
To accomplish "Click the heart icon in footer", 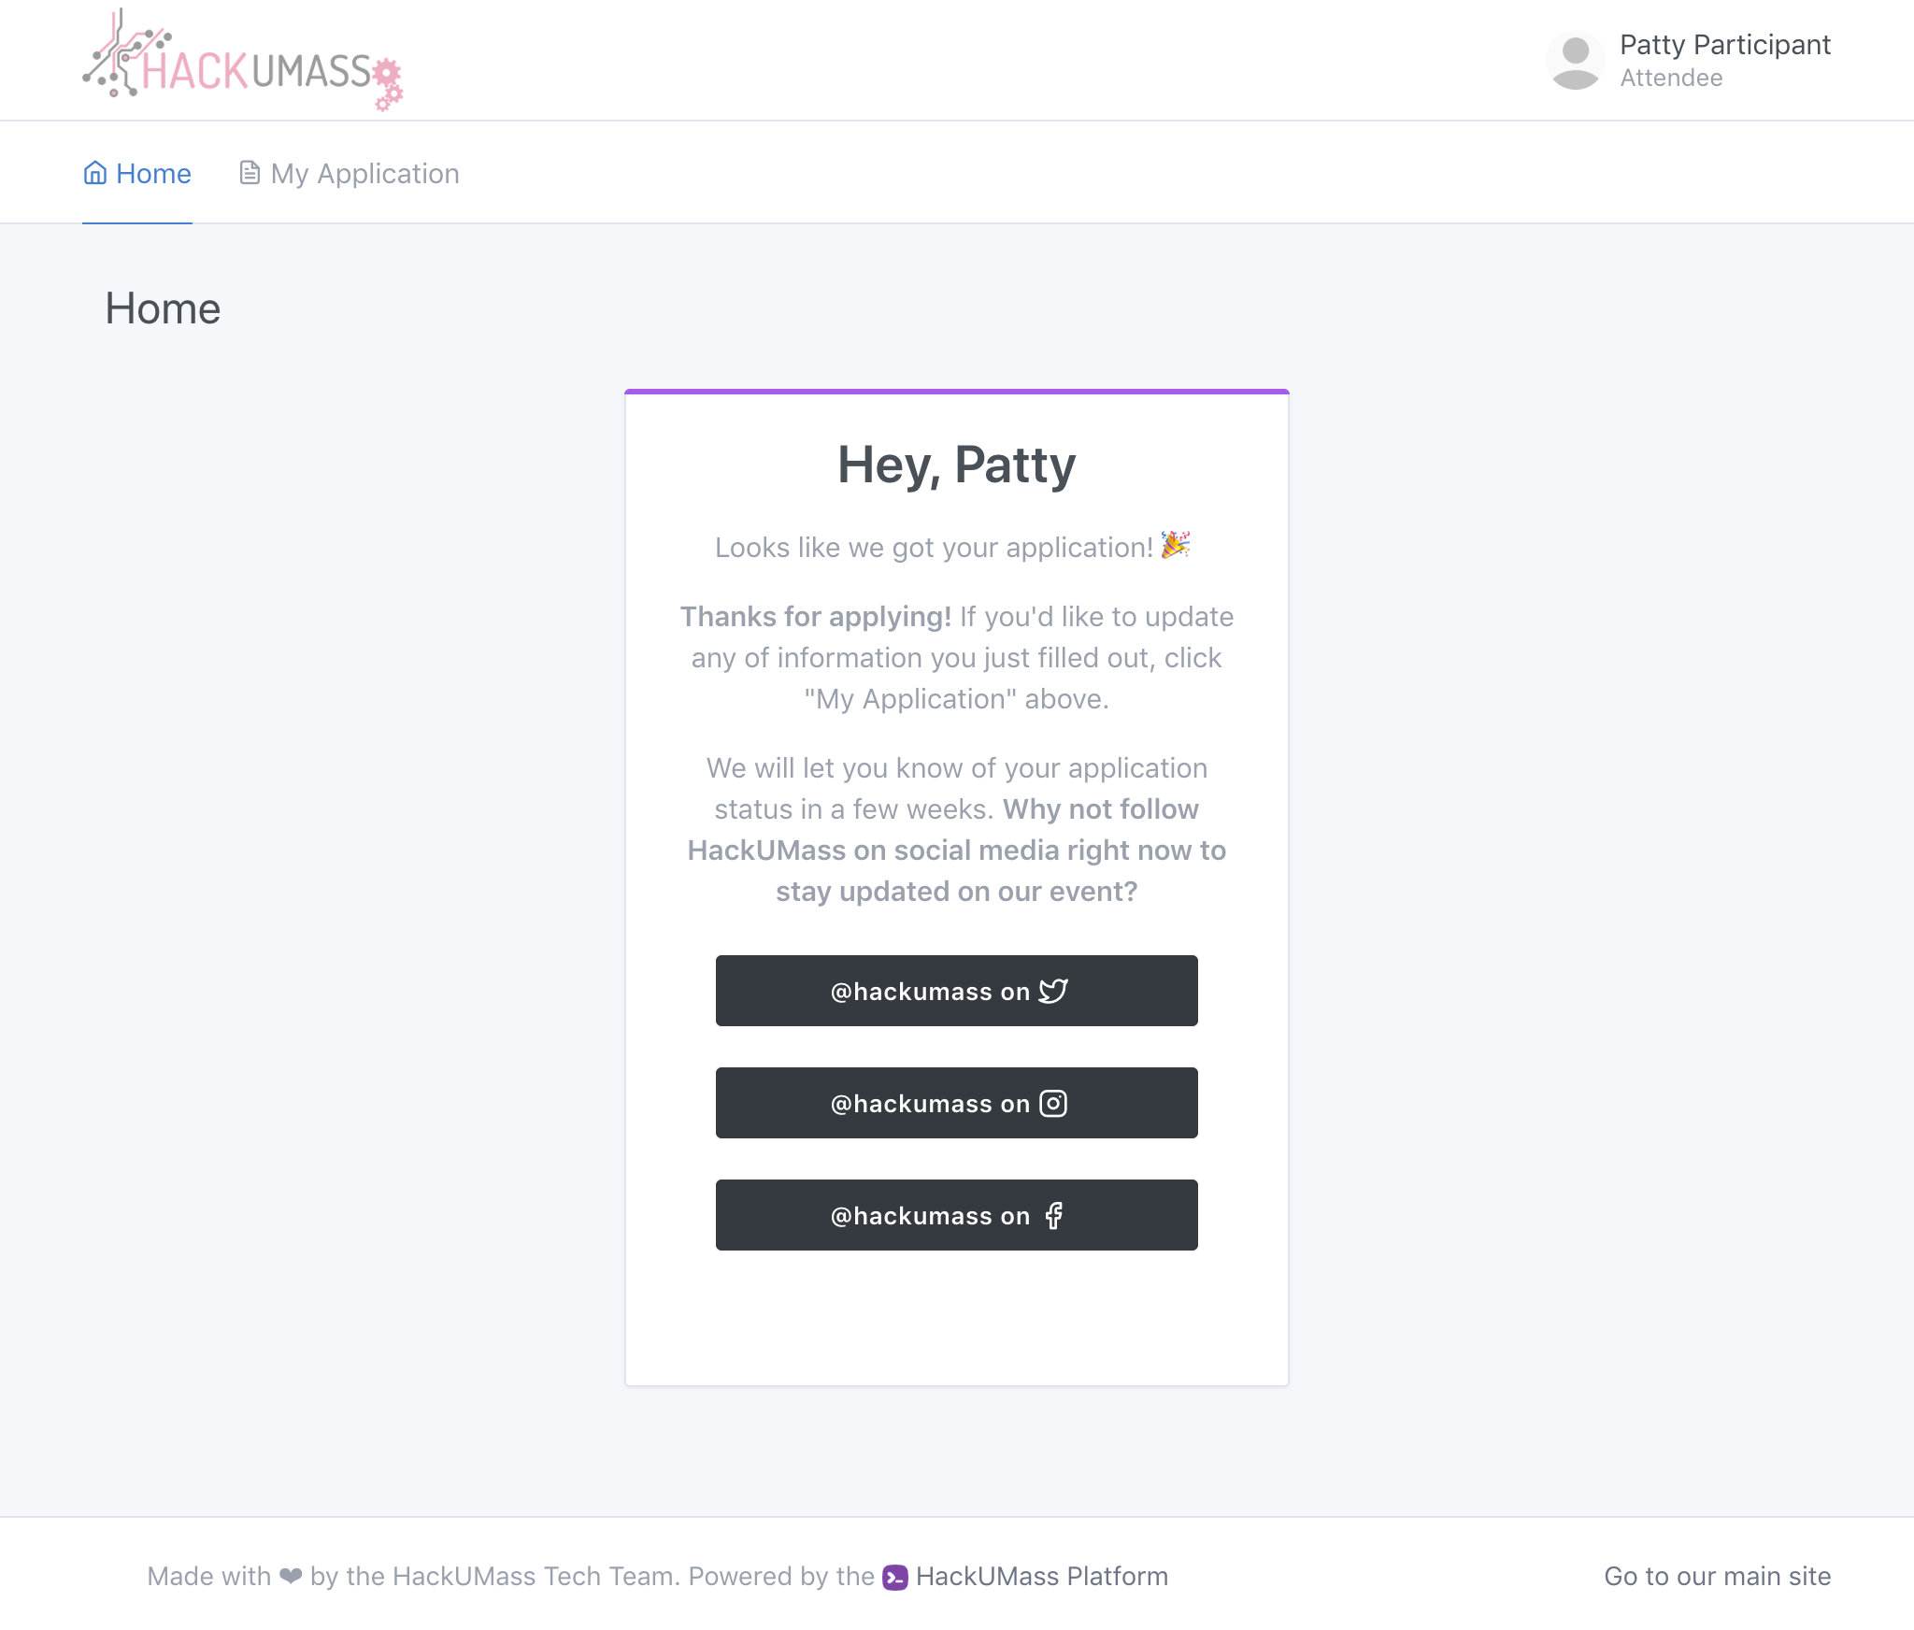I will point(291,1576).
